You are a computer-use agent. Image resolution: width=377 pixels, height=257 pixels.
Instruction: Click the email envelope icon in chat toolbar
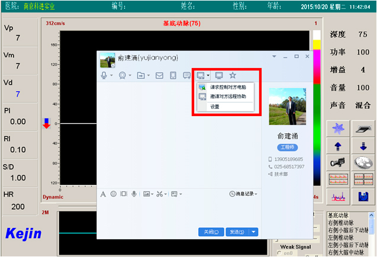point(159,76)
